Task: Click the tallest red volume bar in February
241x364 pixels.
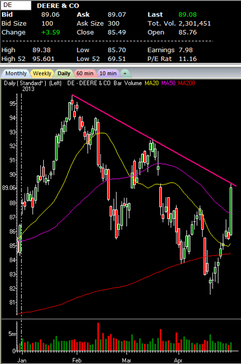Action: (98, 336)
